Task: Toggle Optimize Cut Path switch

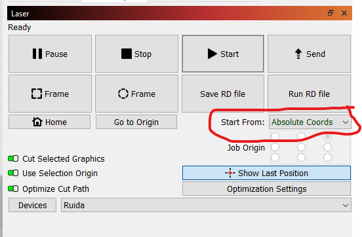Action: click(x=13, y=189)
